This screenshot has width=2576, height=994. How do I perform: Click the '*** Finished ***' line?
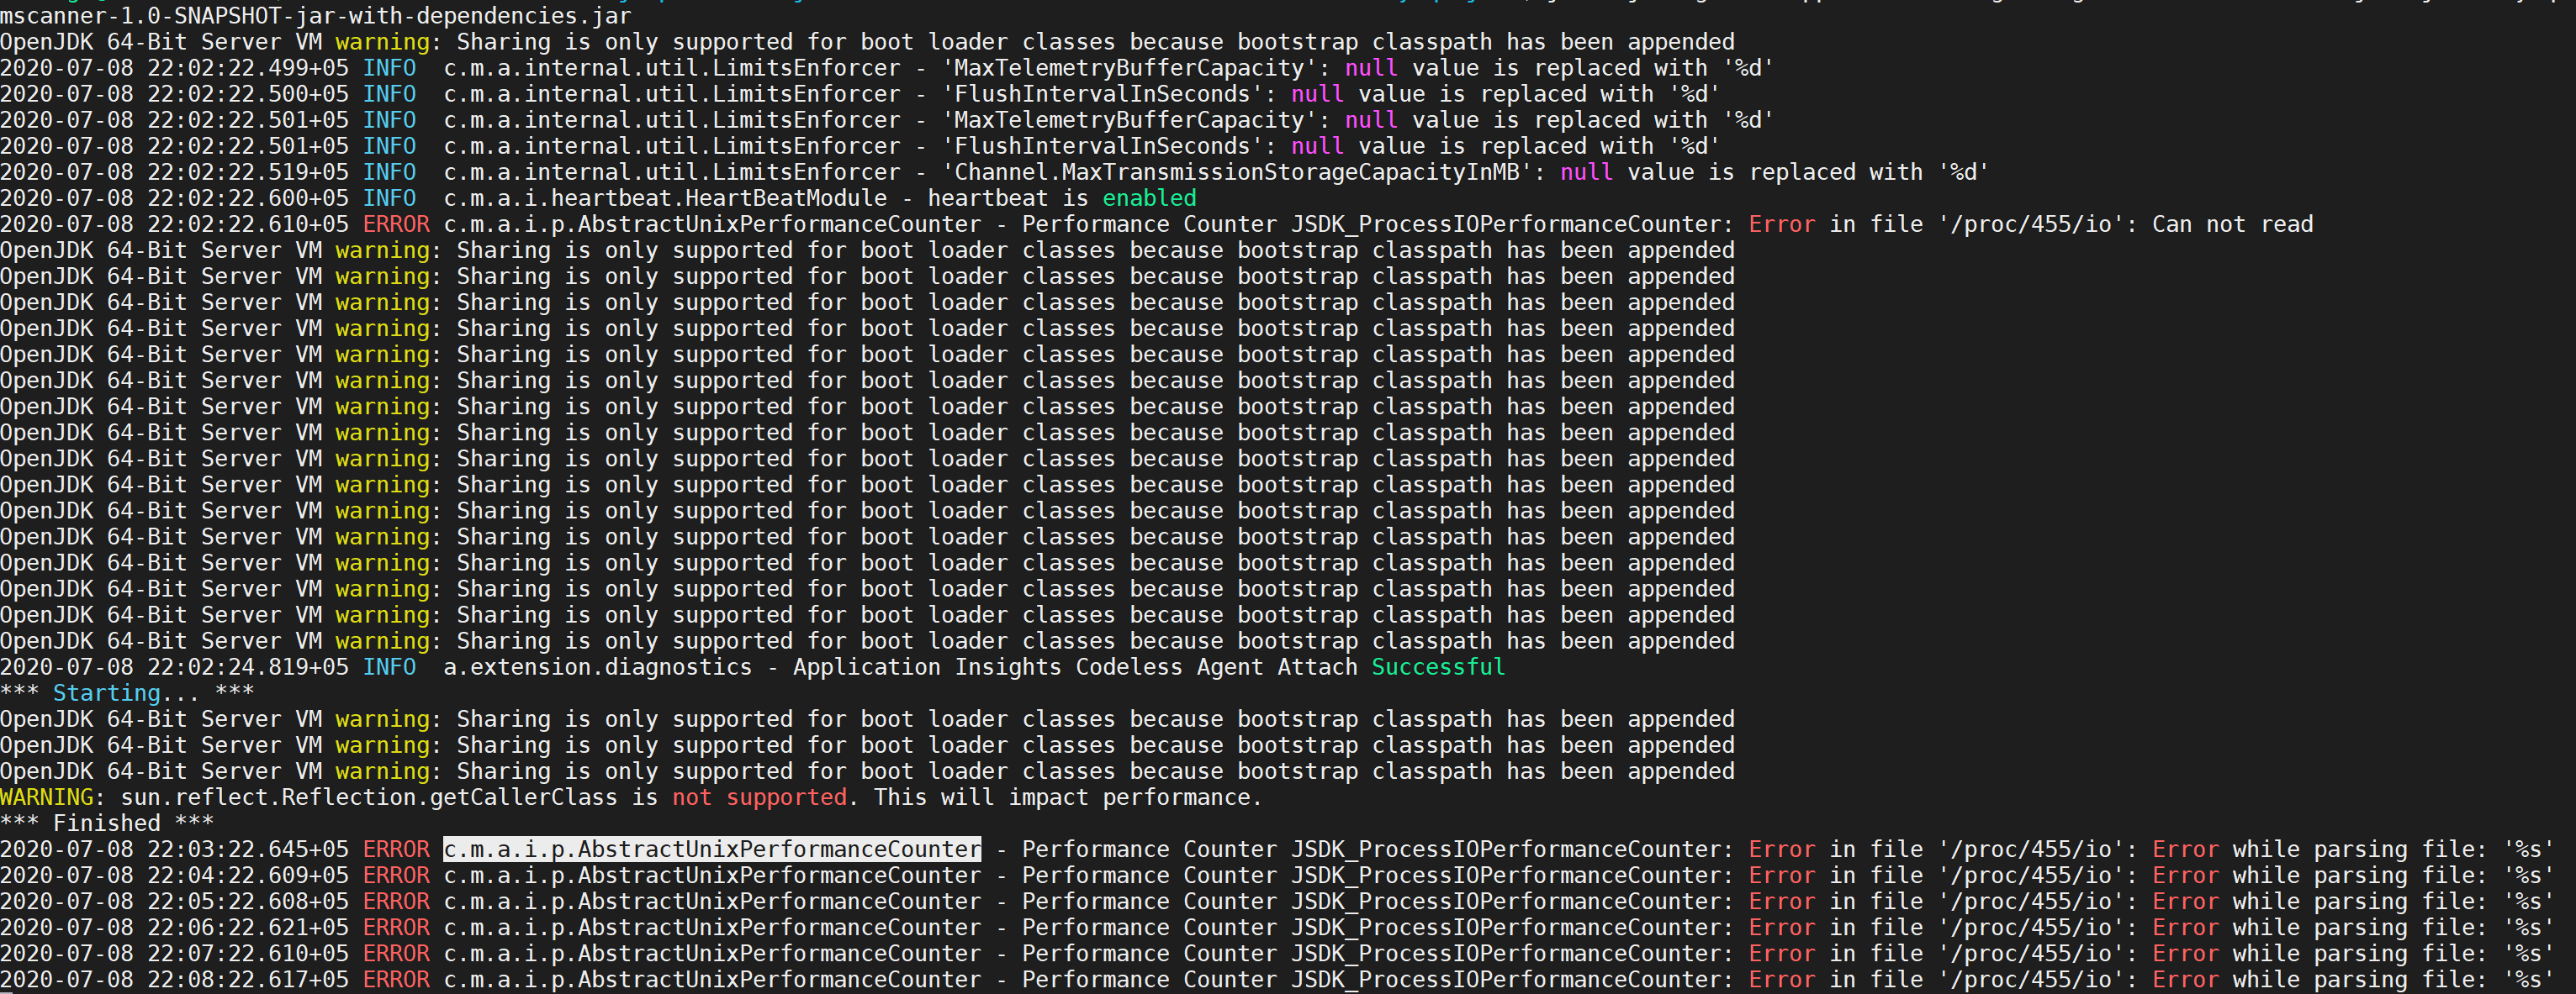pos(107,823)
